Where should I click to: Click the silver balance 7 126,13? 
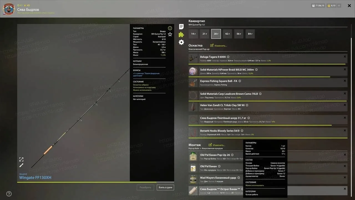click(318, 6)
